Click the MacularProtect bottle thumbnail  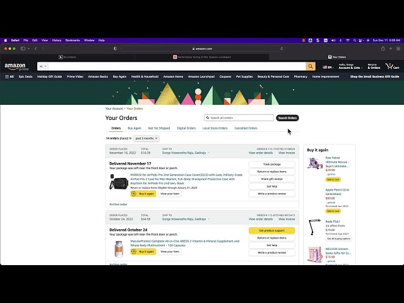point(119,249)
